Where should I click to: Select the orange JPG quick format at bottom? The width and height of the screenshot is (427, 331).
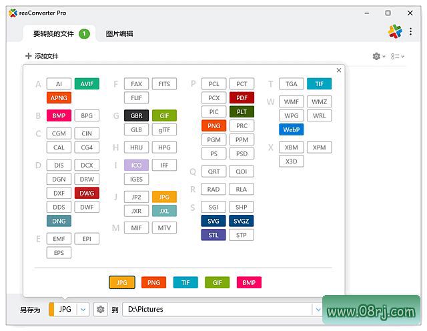[x=122, y=282]
